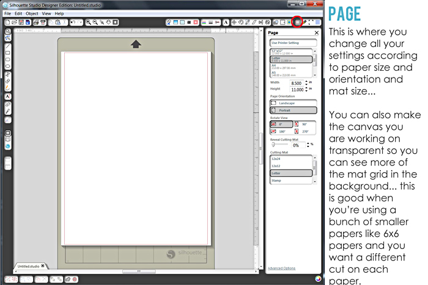Click the Undo arrow icon
The width and height of the screenshot is (428, 285).
pos(73,23)
